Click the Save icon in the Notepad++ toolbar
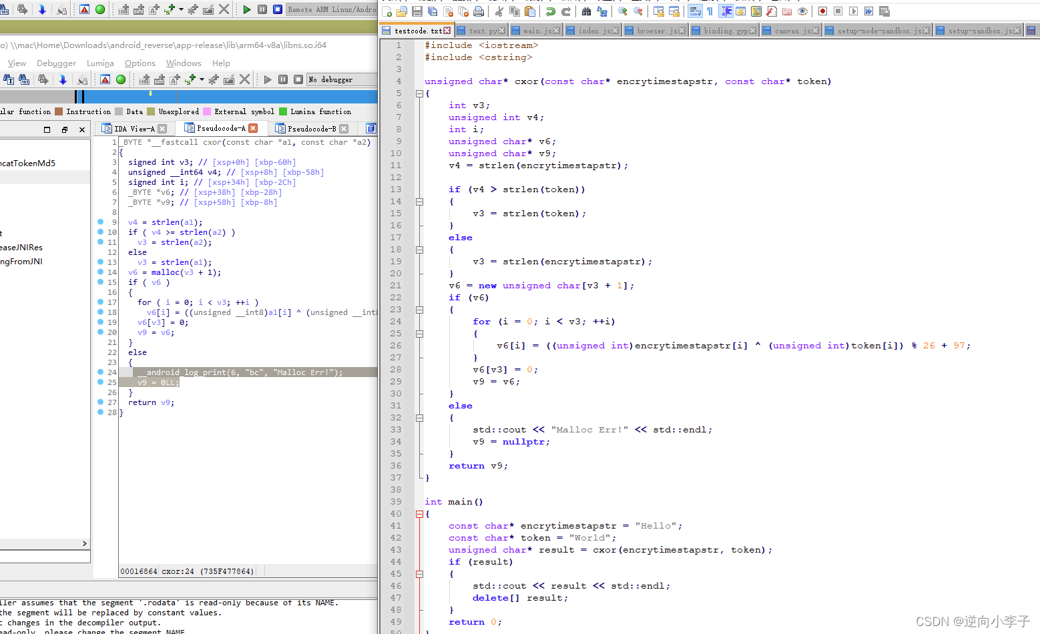 point(417,11)
